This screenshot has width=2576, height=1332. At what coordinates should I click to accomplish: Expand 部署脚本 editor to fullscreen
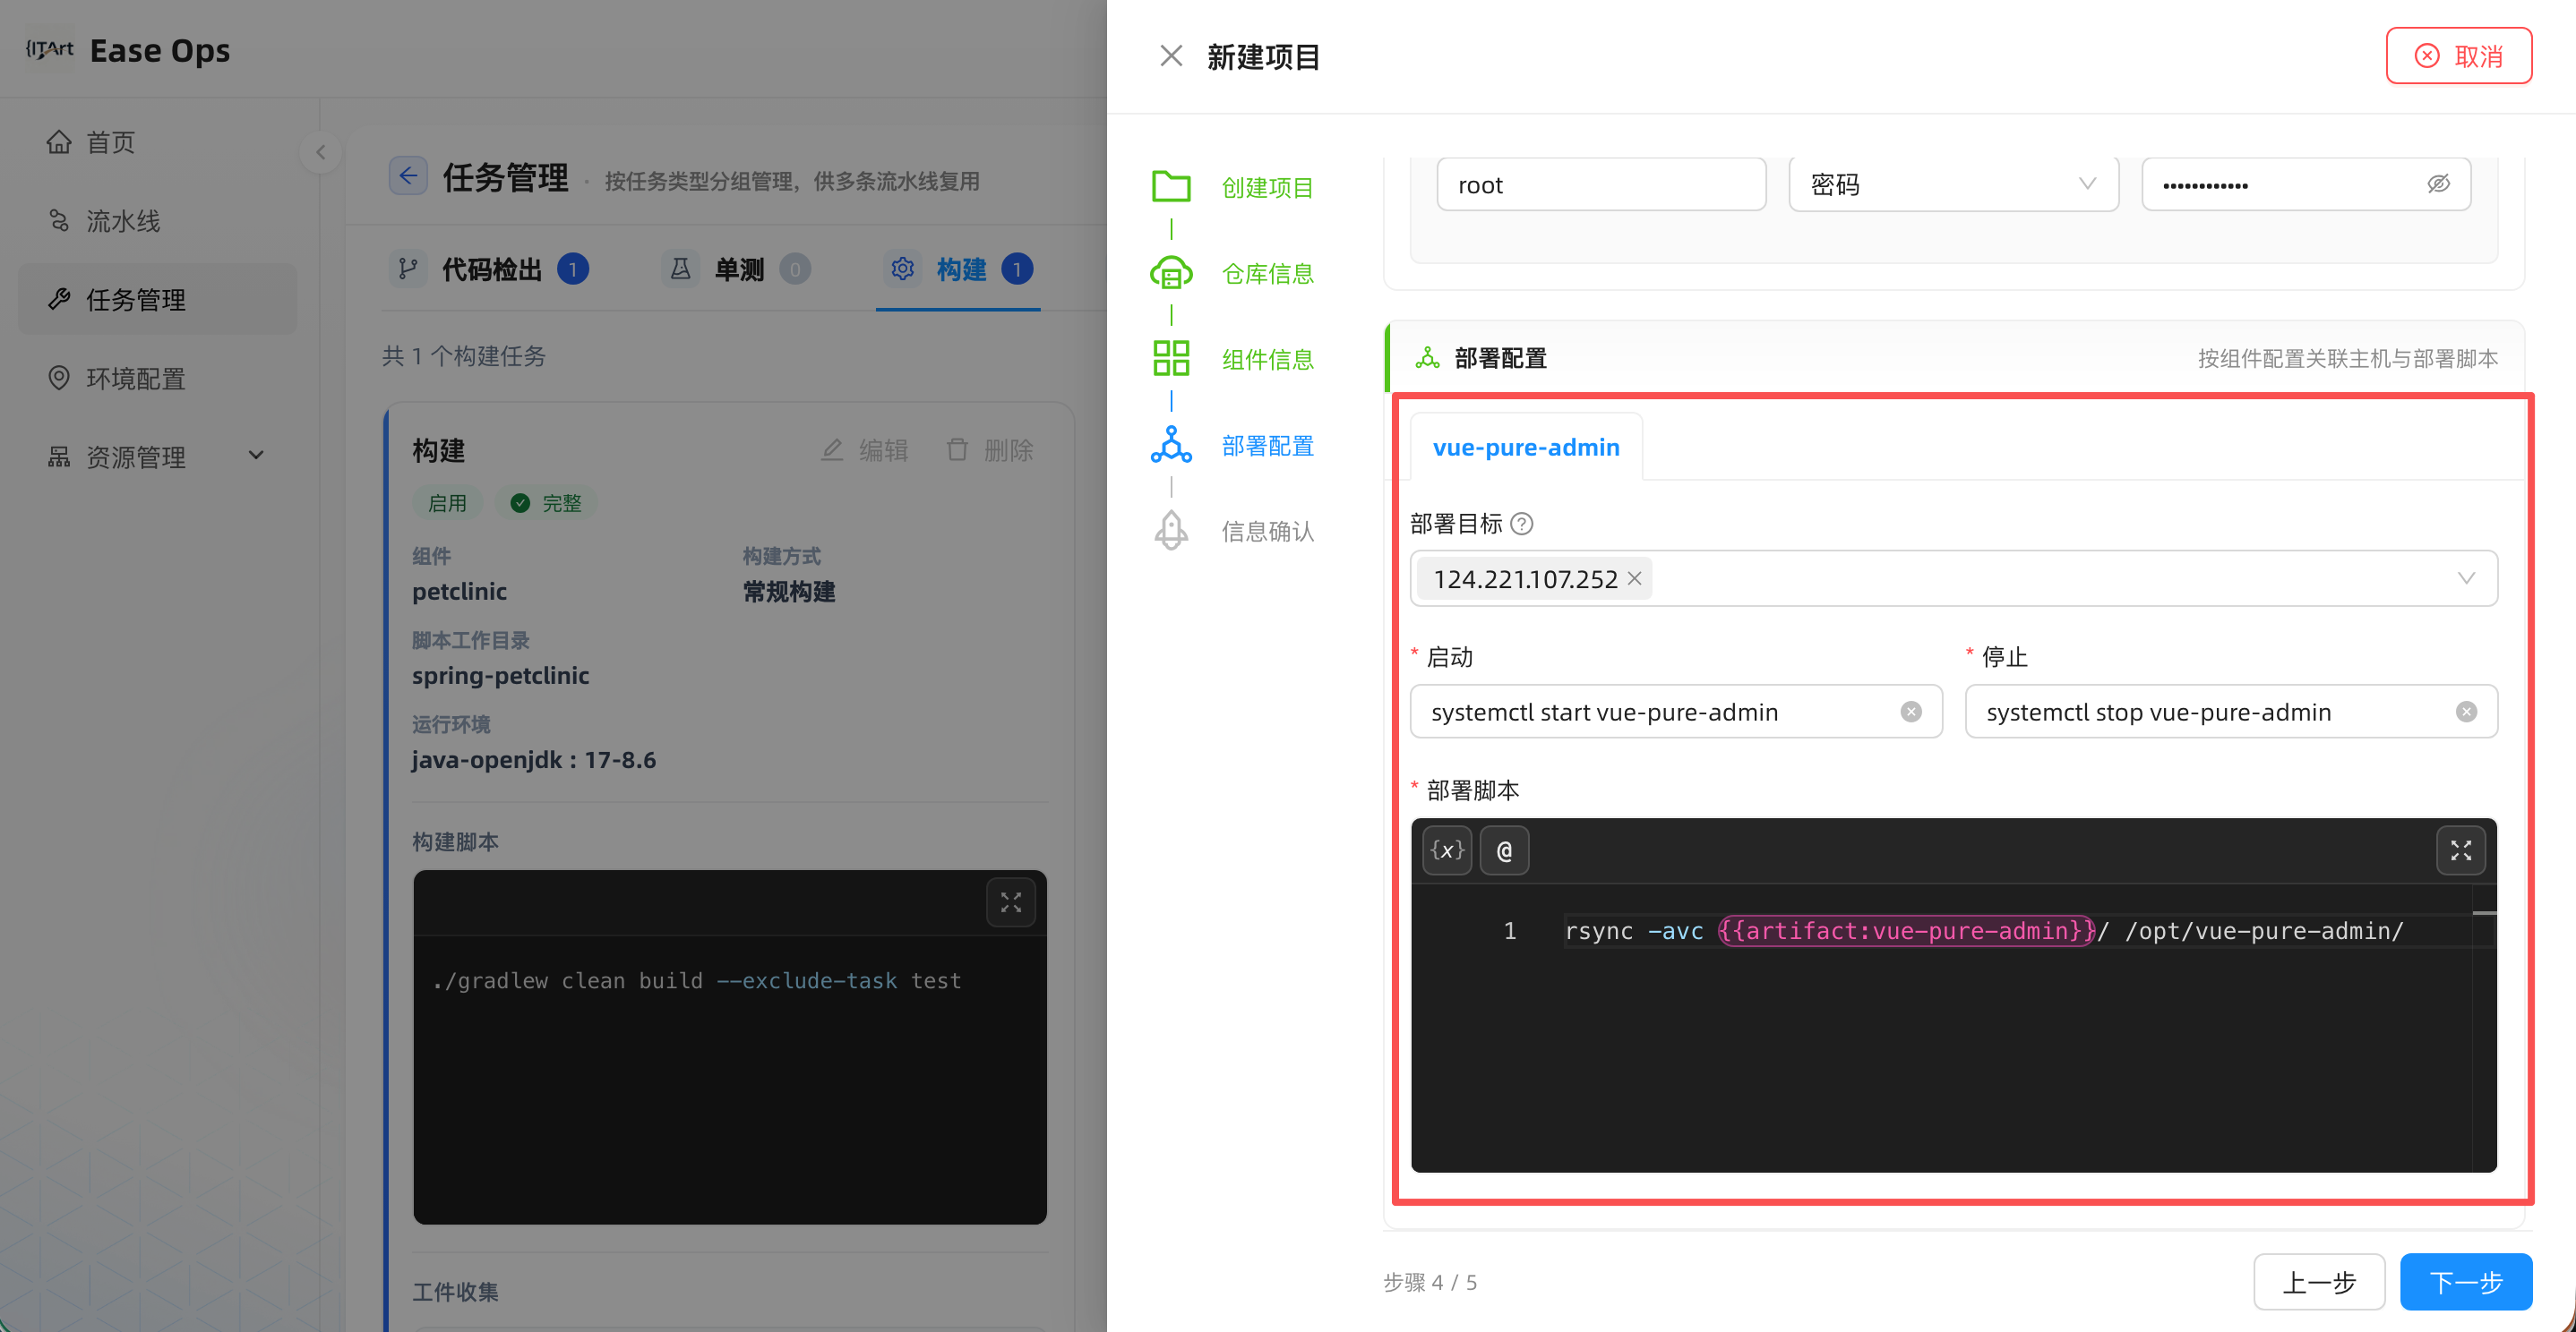tap(2460, 850)
